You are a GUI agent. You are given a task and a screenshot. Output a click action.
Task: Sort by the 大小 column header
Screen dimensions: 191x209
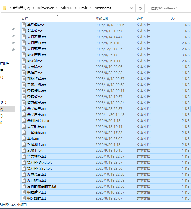pos(174,19)
